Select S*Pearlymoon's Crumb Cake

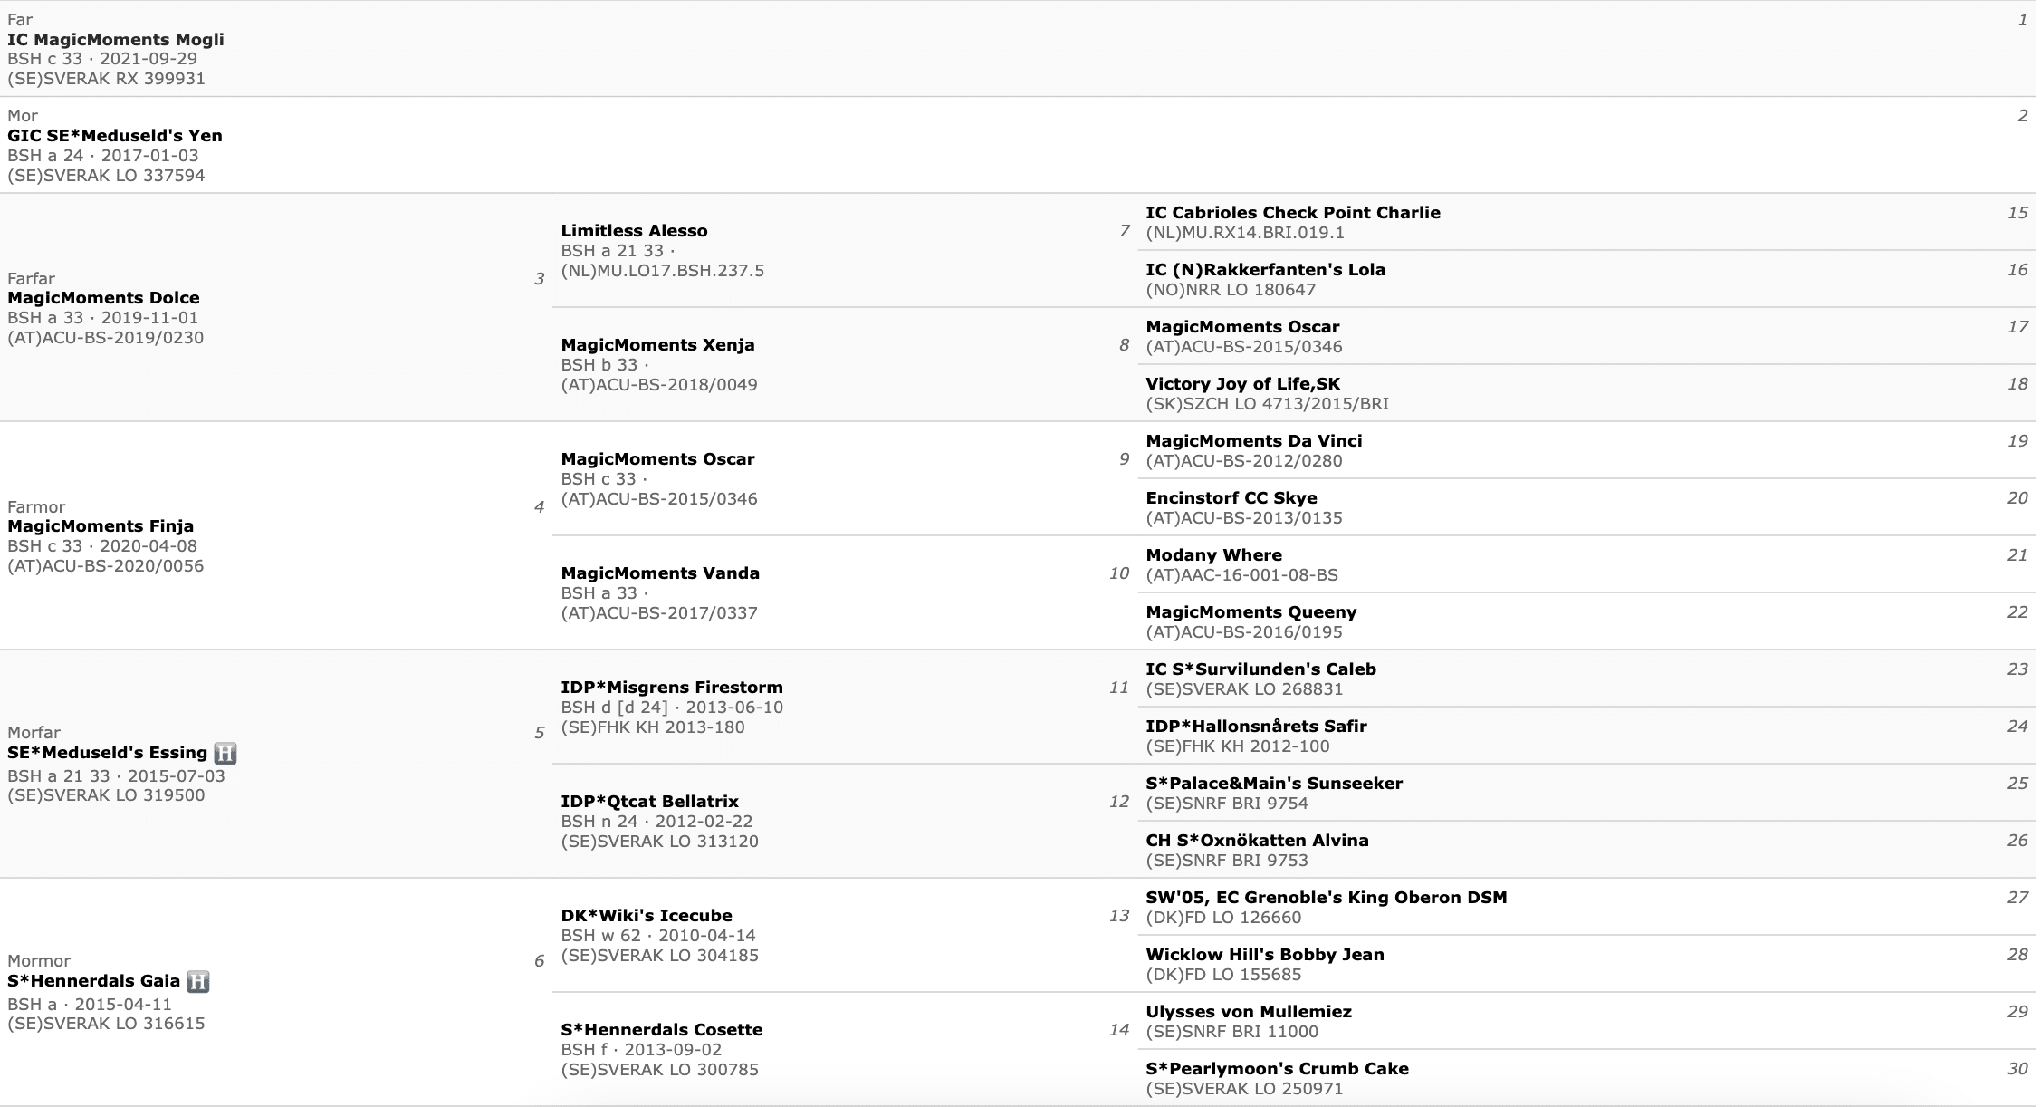pos(1277,1069)
